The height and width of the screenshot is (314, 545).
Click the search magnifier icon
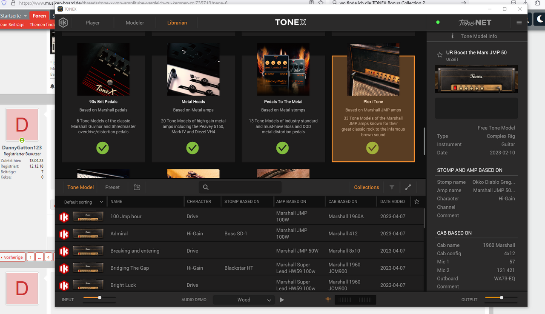coord(206,187)
